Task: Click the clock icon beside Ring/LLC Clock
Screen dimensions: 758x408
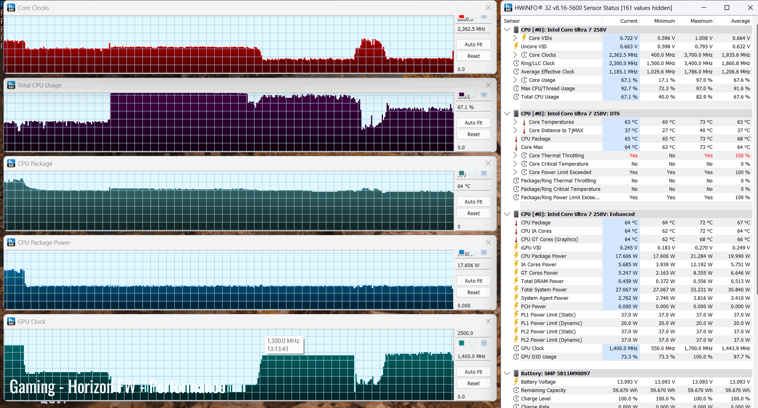Action: (516, 63)
